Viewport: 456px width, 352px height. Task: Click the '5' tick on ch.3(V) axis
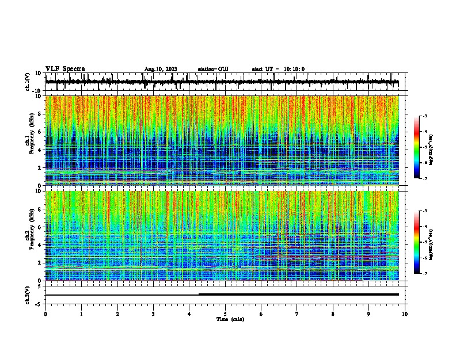pyautogui.click(x=40, y=286)
